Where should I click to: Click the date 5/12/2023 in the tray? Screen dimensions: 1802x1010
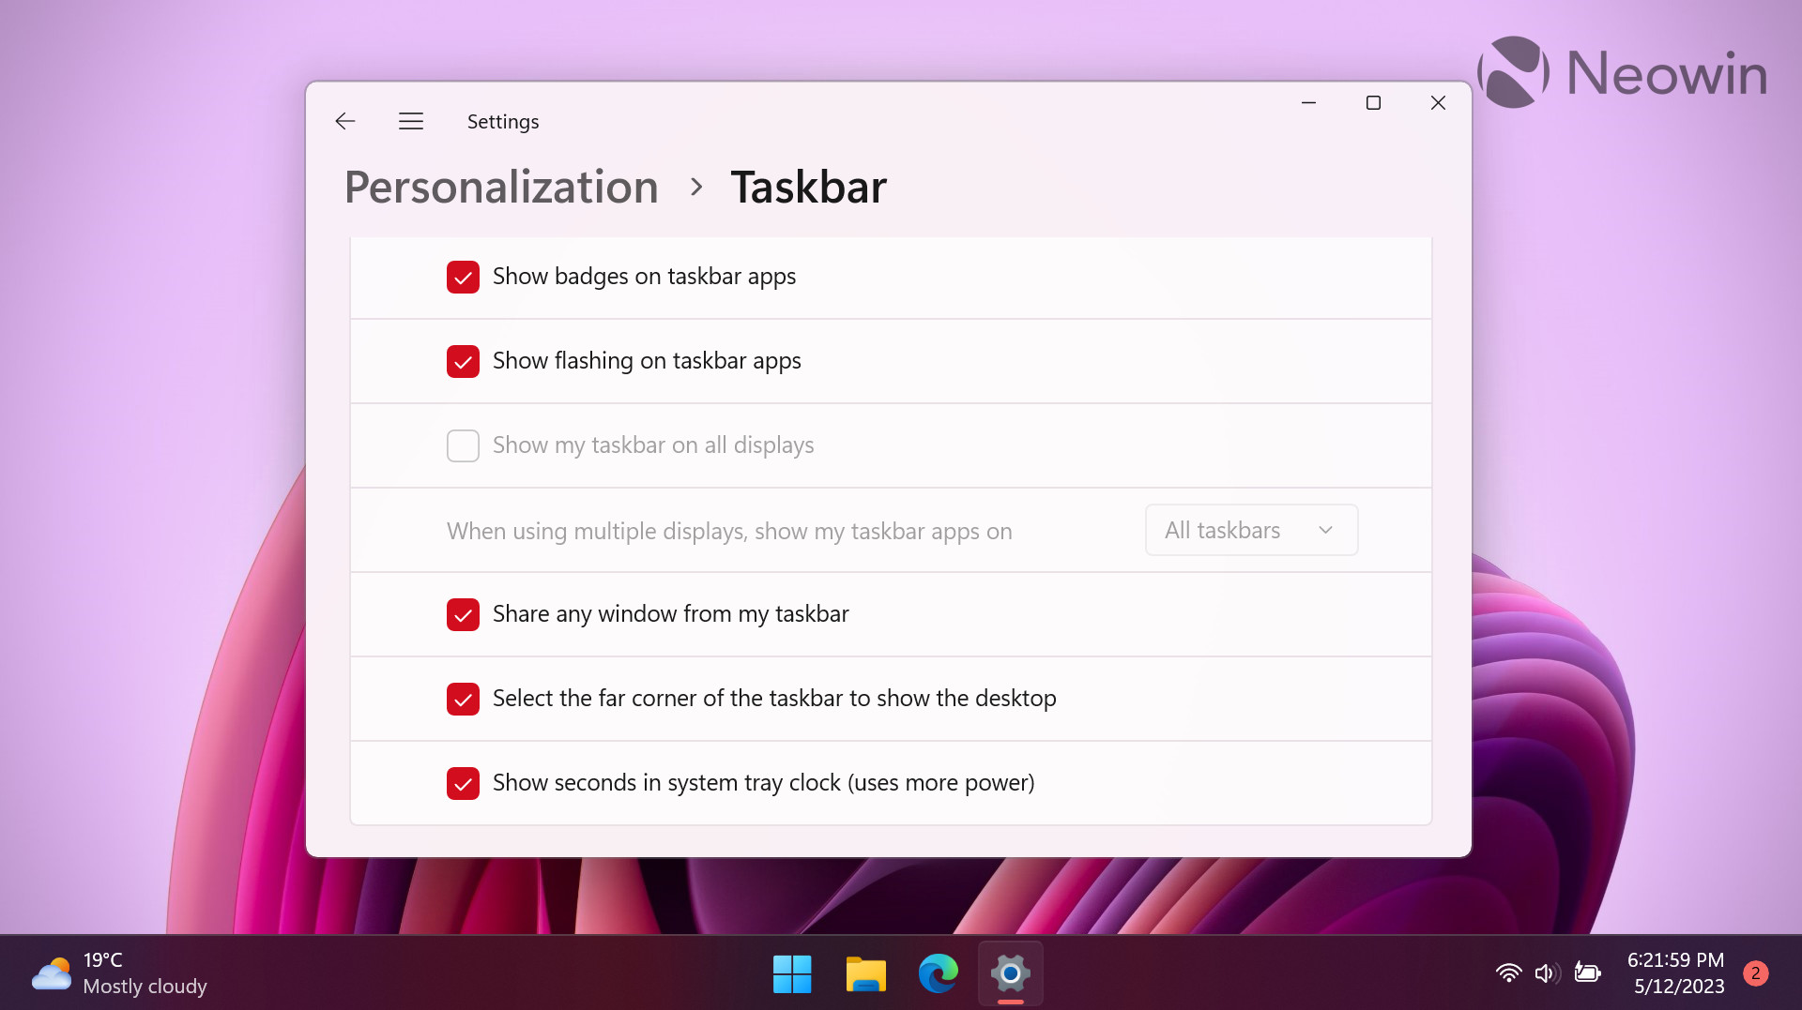pyautogui.click(x=1679, y=987)
